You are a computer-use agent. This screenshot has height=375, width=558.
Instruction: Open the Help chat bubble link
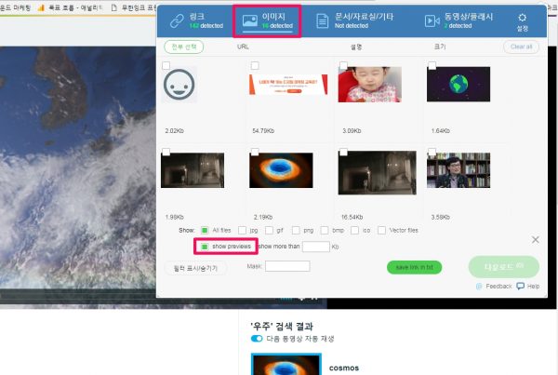[x=528, y=286]
